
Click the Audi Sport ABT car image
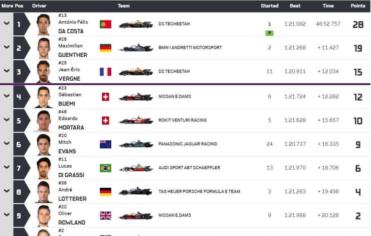tap(136, 168)
